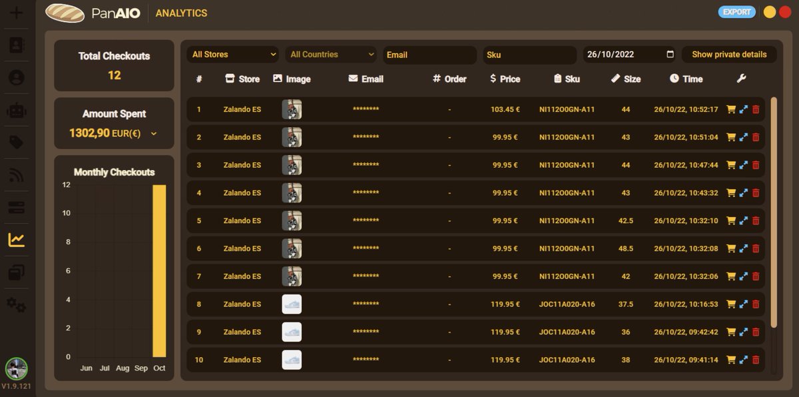Screen dimensions: 799x397
Task: Click the profile avatar above version number
Action: coord(16,368)
